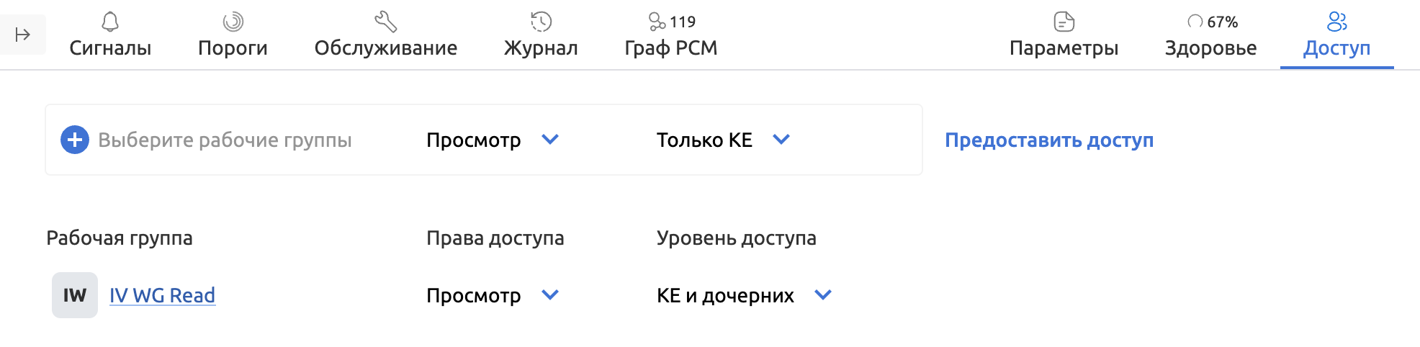
Task: Open the IV WG Read group link
Action: coord(162,295)
